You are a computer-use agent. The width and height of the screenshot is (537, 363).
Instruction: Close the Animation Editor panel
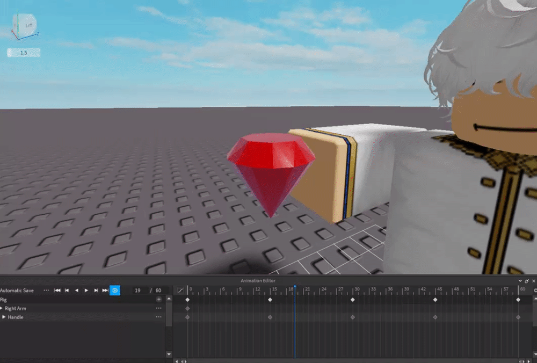pos(534,281)
